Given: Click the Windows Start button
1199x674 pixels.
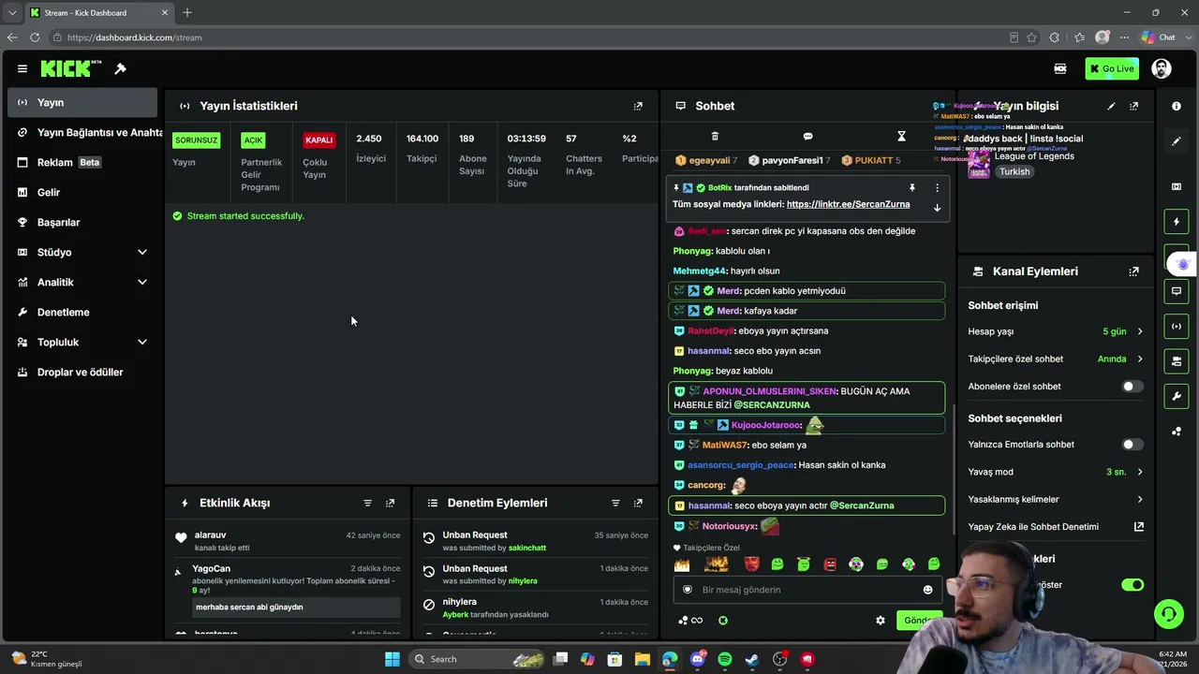Looking at the screenshot, I should point(392,659).
